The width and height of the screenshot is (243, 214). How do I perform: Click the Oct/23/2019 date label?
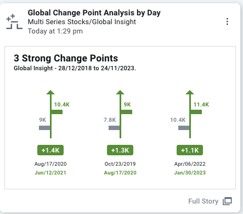tap(120, 164)
